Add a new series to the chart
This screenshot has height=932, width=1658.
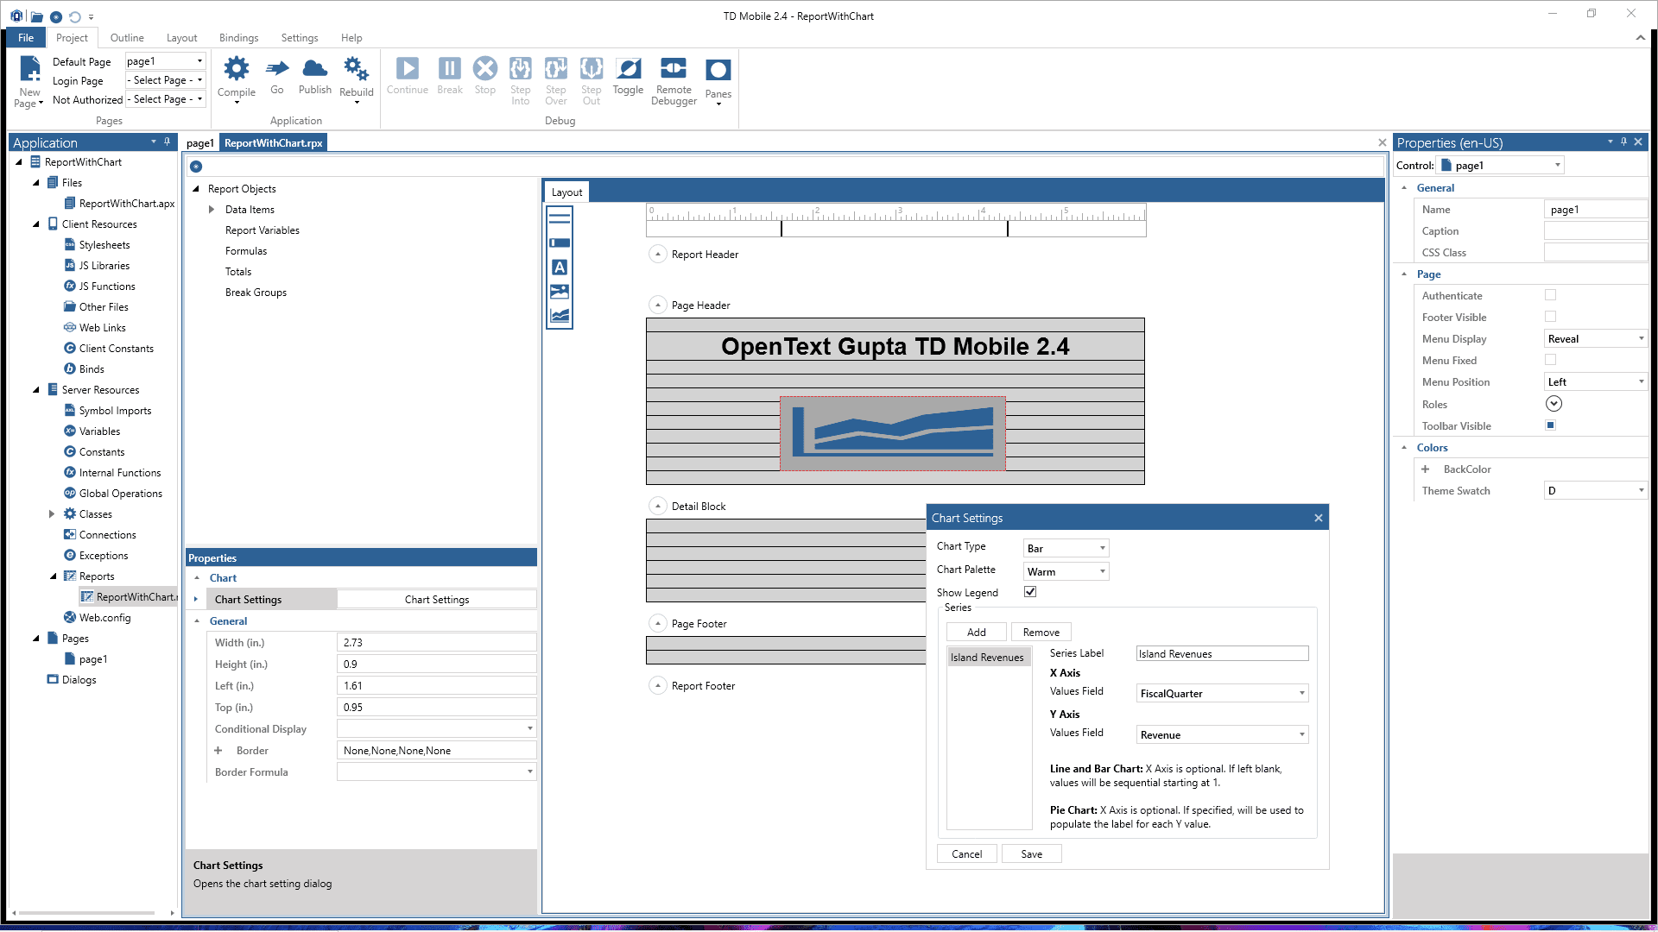(x=976, y=632)
